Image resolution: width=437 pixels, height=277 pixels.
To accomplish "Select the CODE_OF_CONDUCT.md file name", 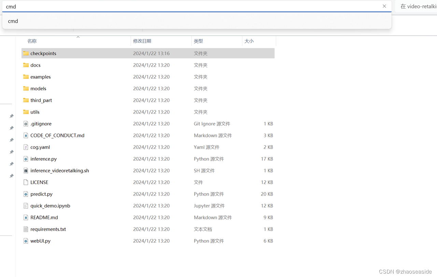I will coord(57,136).
